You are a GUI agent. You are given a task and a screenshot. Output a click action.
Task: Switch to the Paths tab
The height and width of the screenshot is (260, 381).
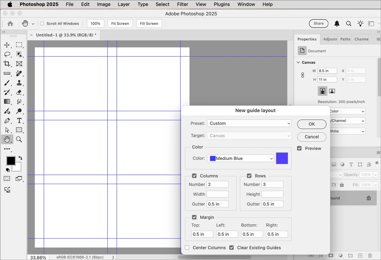345,39
